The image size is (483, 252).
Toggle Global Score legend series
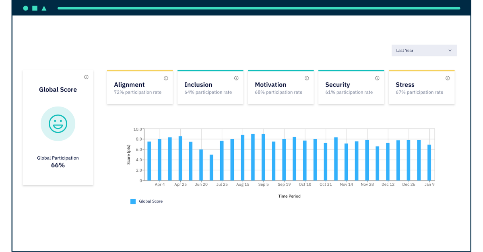tap(147, 201)
